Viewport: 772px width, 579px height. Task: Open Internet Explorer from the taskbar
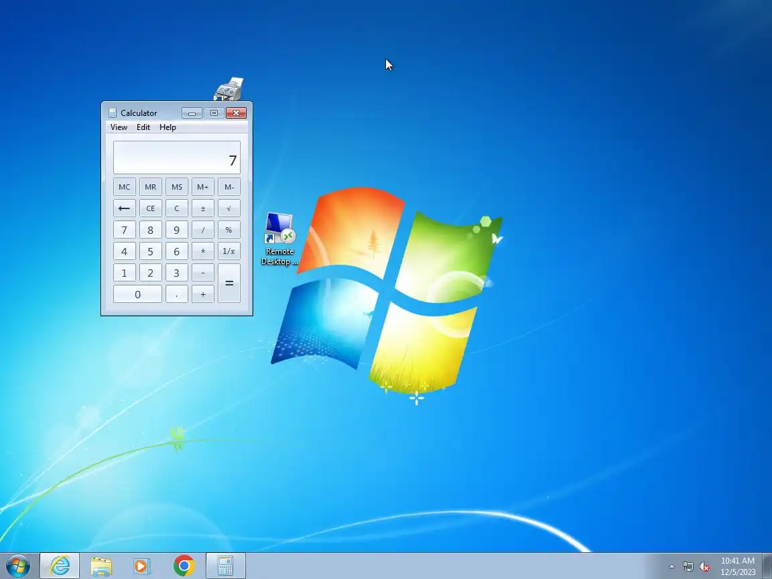[60, 566]
